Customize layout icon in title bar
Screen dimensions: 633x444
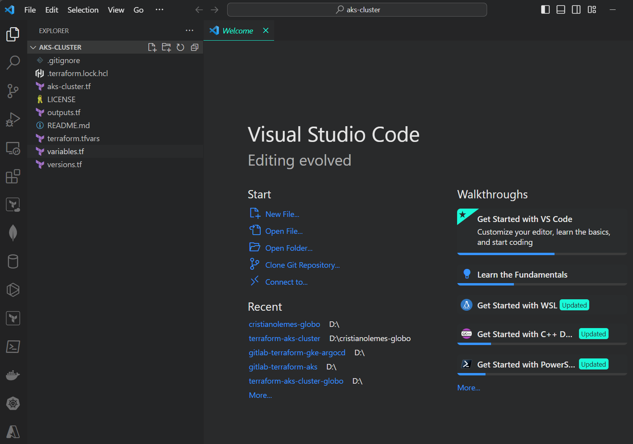click(x=592, y=9)
